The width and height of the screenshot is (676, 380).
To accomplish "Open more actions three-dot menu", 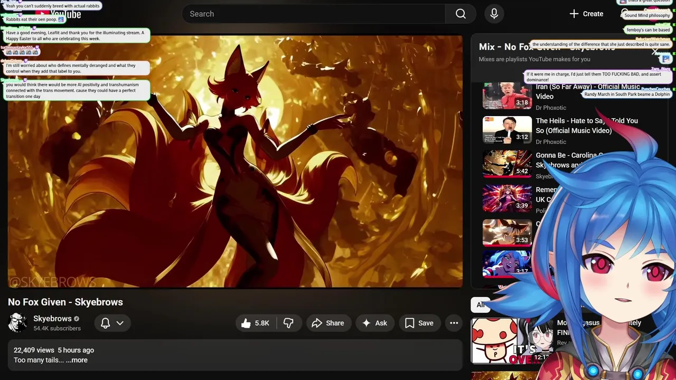I will pos(454,323).
